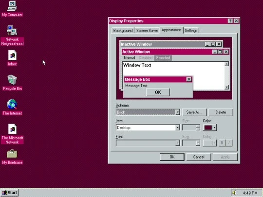Click the speaker volume tray icon
Screen dimensions: 263x197
pyautogui.click(x=234, y=193)
